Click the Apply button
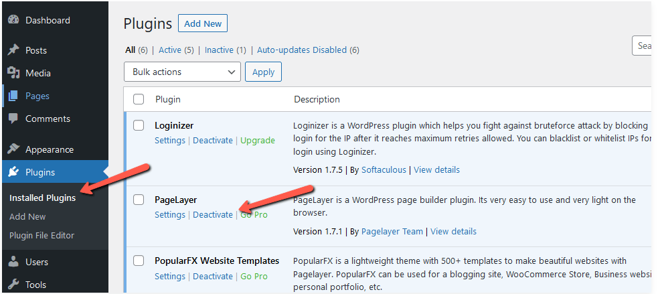Screen dimensions: 662x294 click(x=264, y=72)
